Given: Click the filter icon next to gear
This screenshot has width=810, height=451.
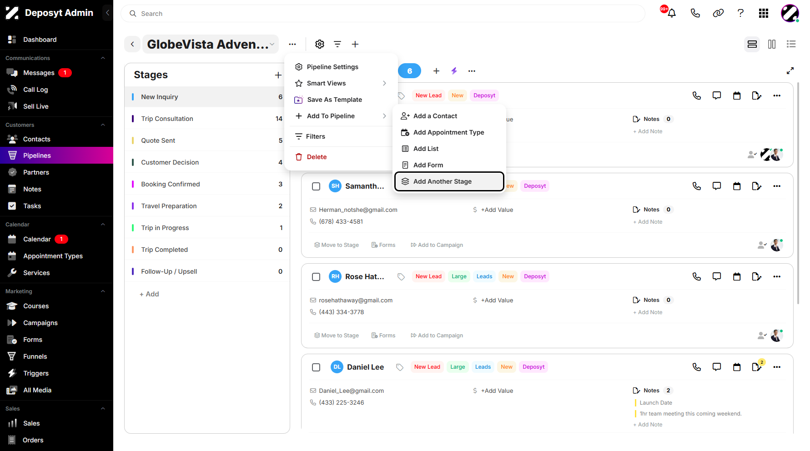Looking at the screenshot, I should [337, 44].
